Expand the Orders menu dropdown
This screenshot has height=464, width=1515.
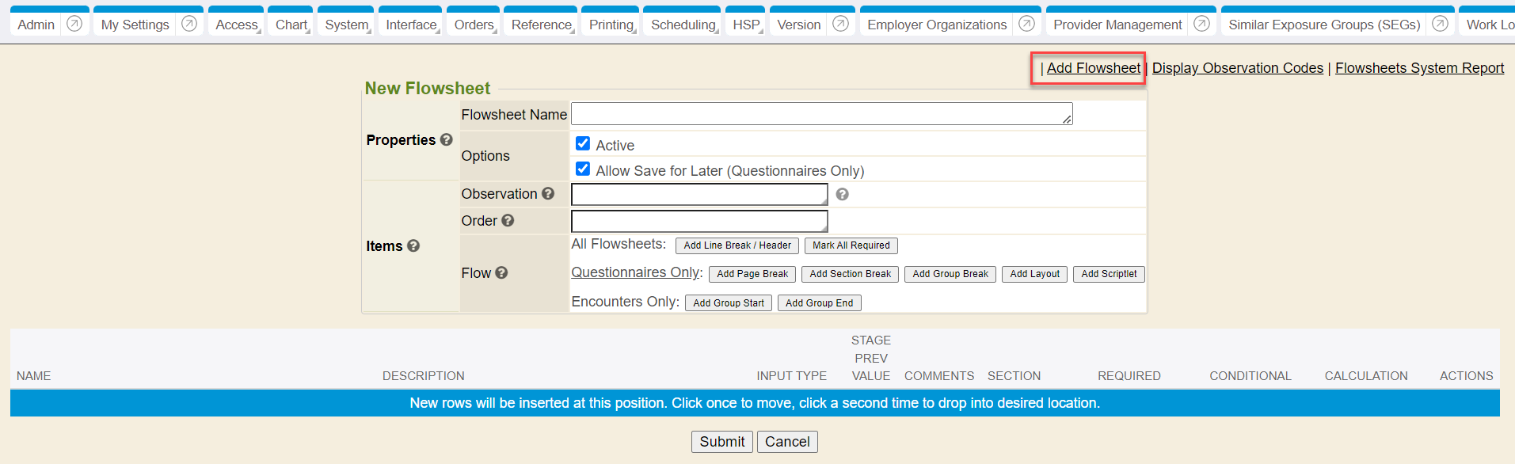pyautogui.click(x=474, y=25)
